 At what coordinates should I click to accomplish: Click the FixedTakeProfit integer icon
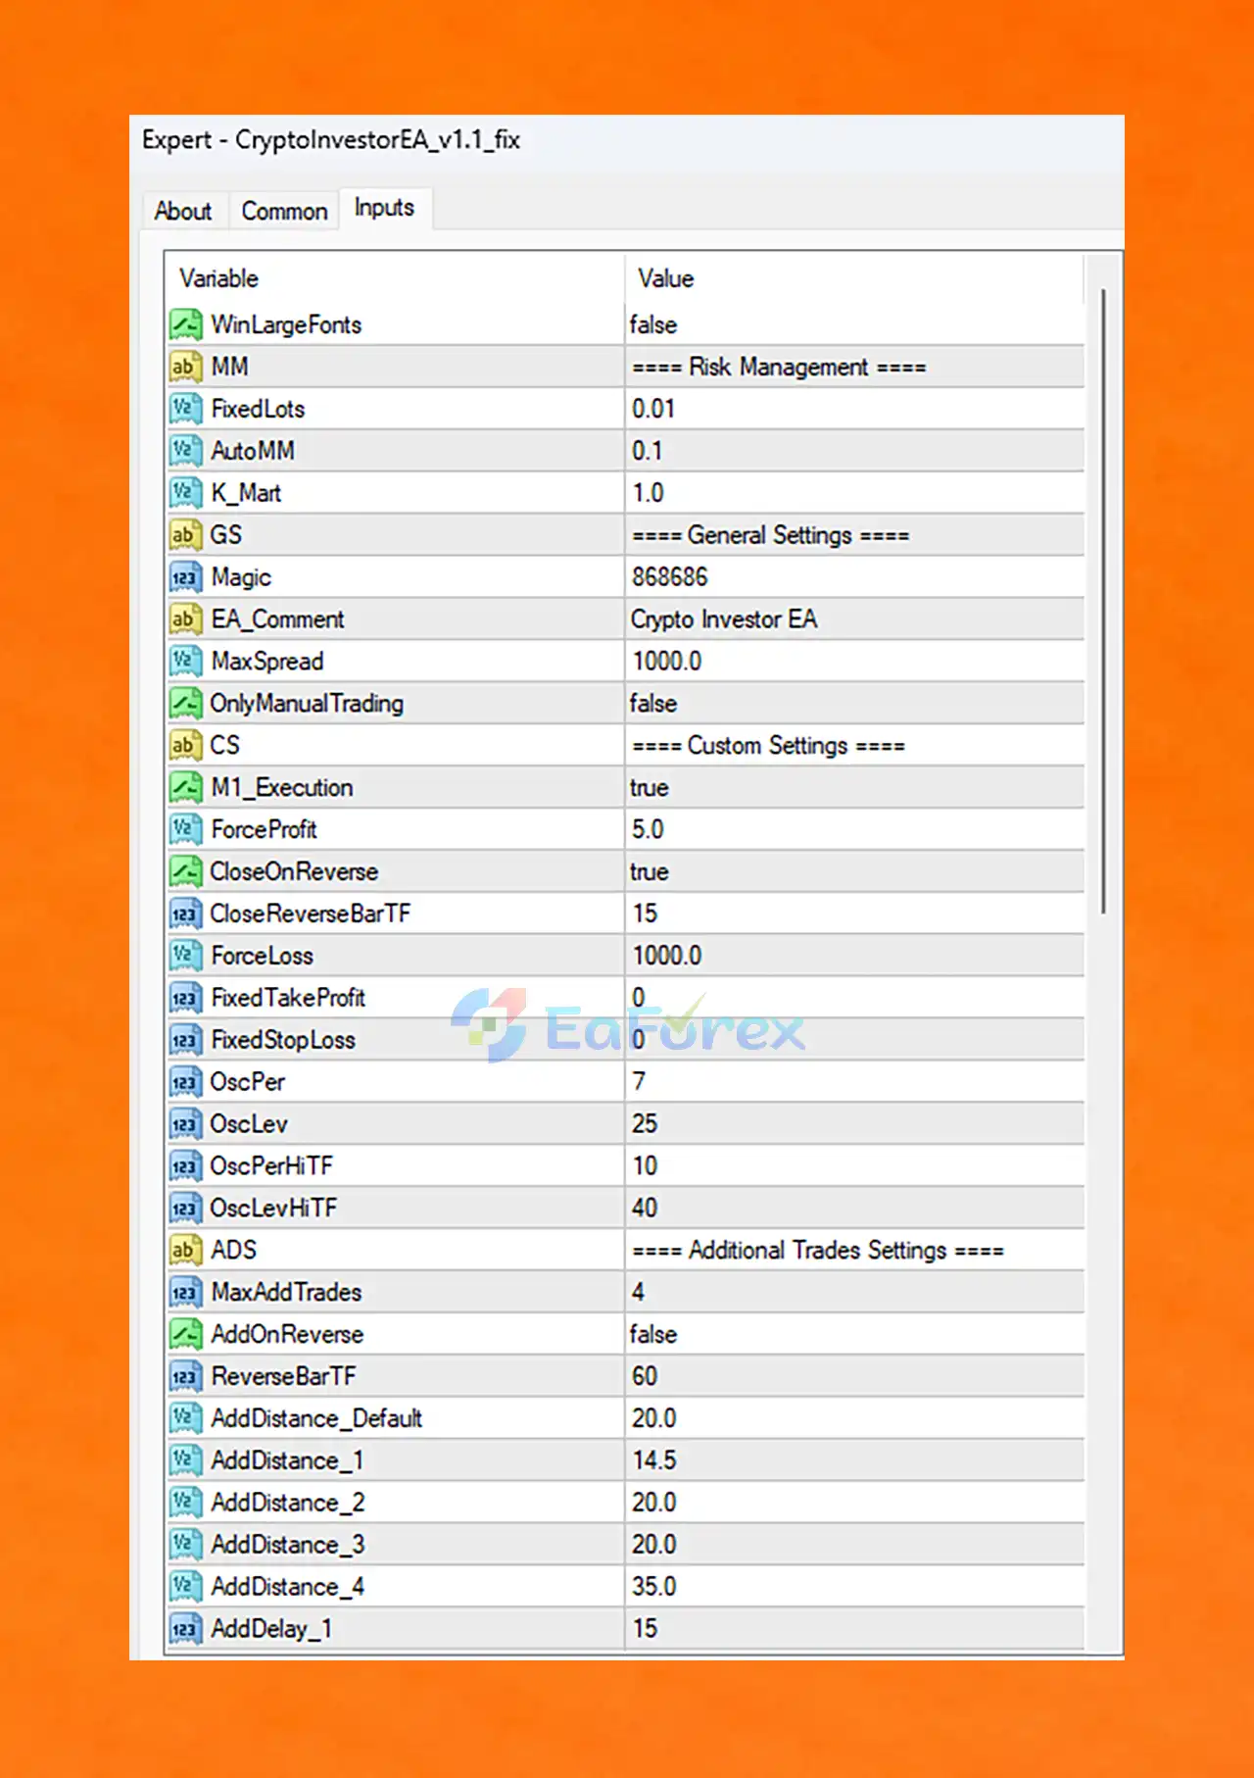[185, 998]
